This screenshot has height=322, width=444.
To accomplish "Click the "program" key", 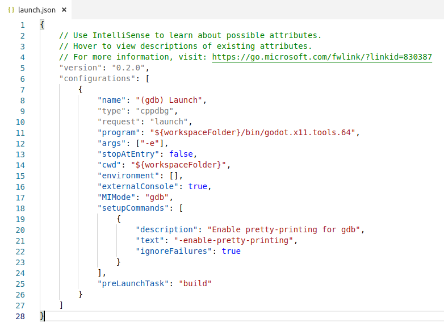I will tap(119, 132).
